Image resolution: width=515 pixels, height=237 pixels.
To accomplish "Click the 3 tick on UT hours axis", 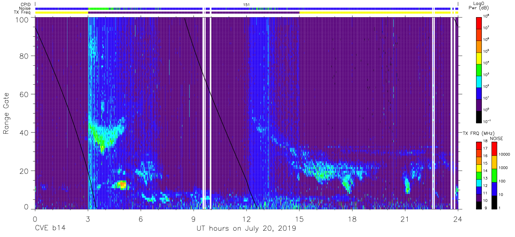I will pos(88,219).
